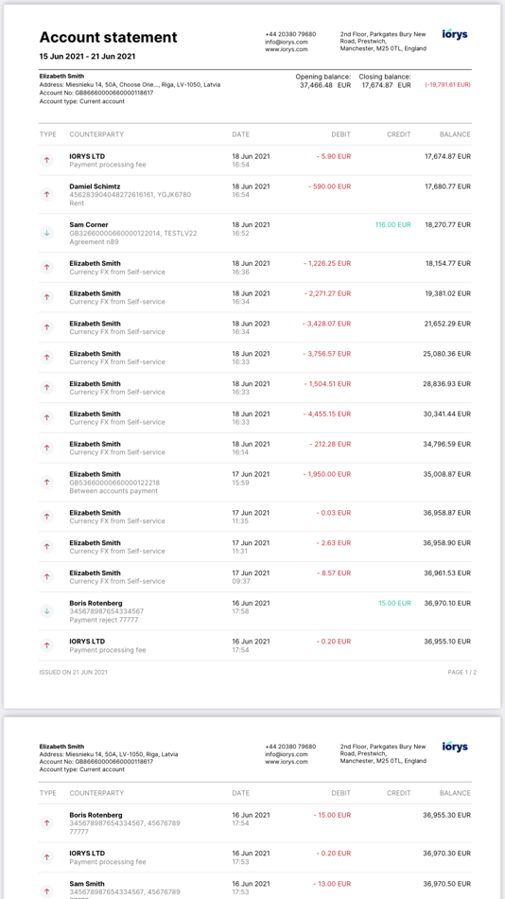Click the outgoing arrow for 0.20 EUR fee at 17:54
Screen dimensions: 505x899
point(47,645)
